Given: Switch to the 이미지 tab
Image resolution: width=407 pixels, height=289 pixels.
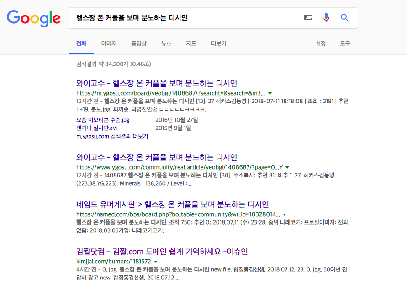Looking at the screenshot, I should 109,43.
